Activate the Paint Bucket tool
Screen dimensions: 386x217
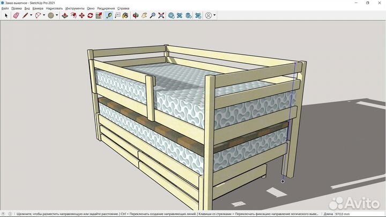(x=125, y=16)
